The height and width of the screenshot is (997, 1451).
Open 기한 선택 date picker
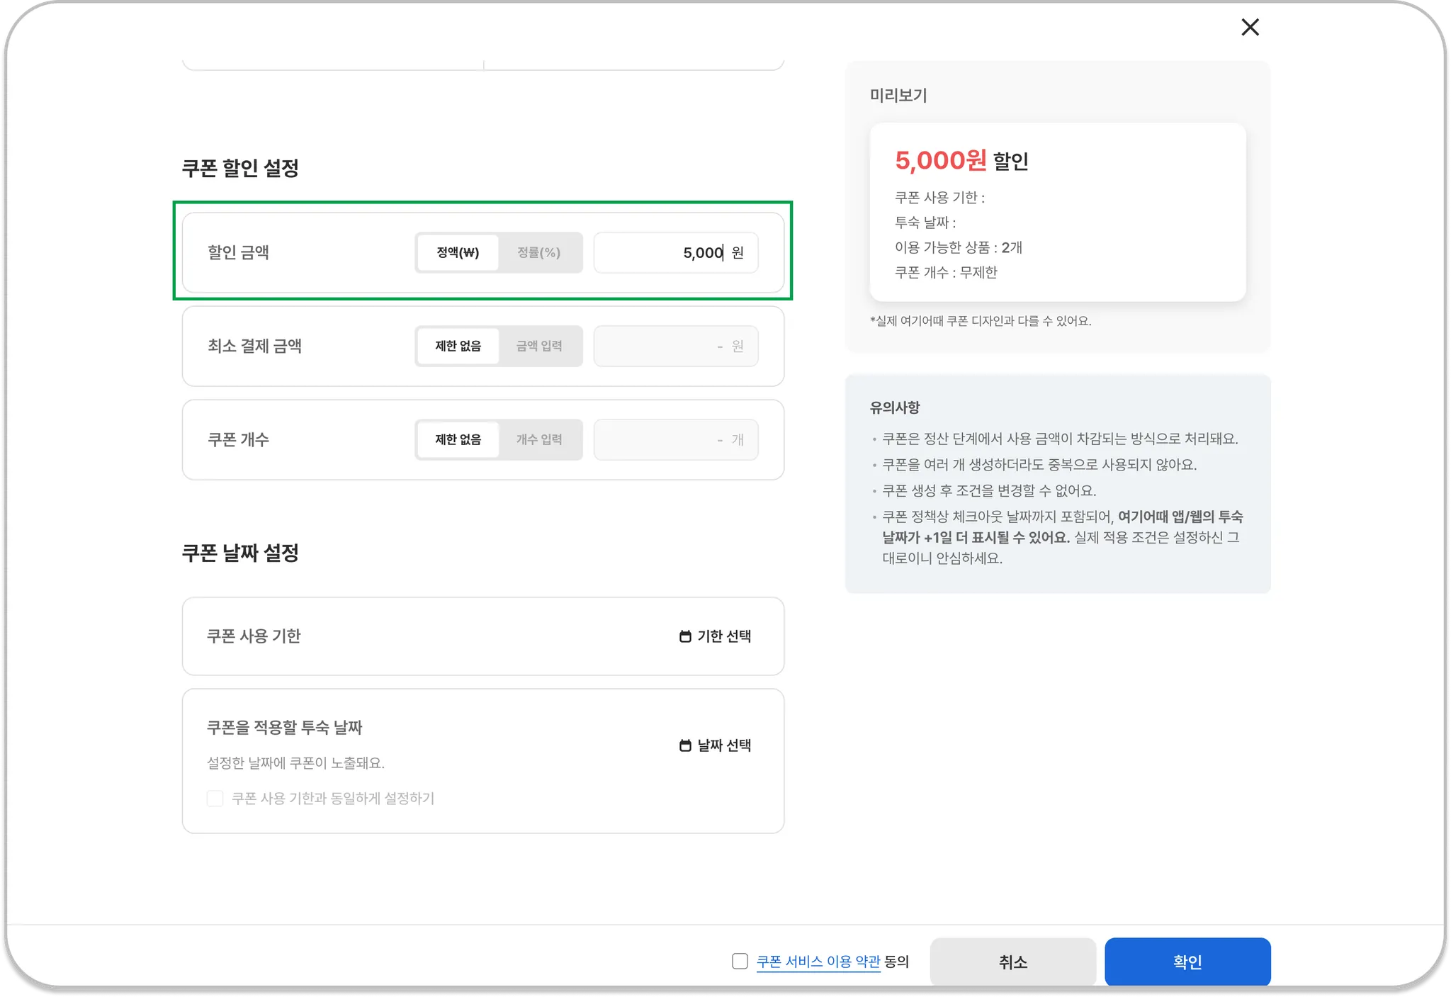723,636
